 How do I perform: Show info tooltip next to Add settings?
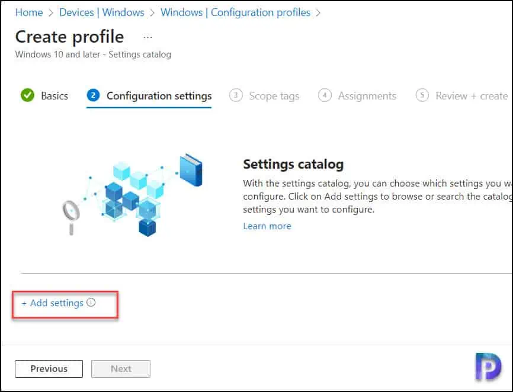point(91,303)
